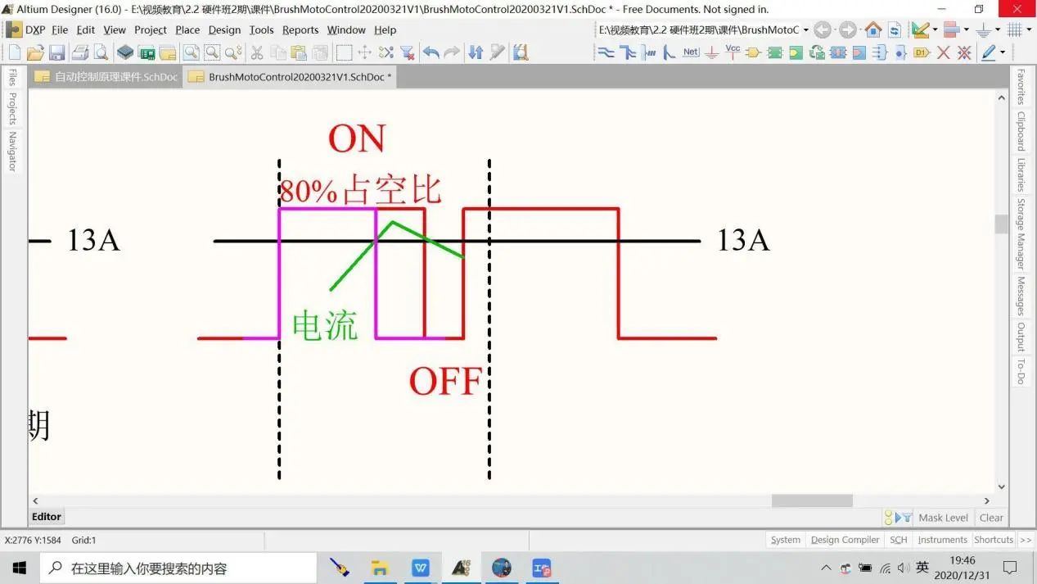Navigate back with the left arrow button

(x=823, y=30)
